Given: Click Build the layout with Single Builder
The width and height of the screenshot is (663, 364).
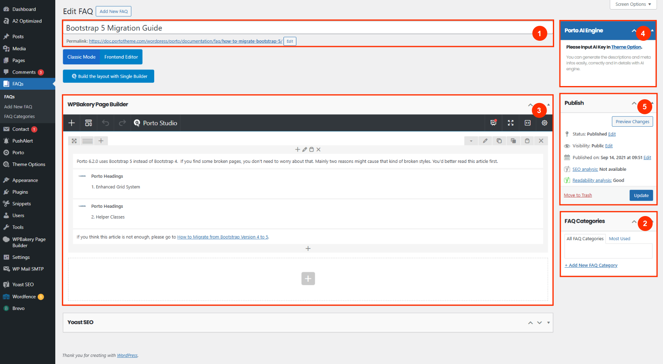Looking at the screenshot, I should (108, 76).
